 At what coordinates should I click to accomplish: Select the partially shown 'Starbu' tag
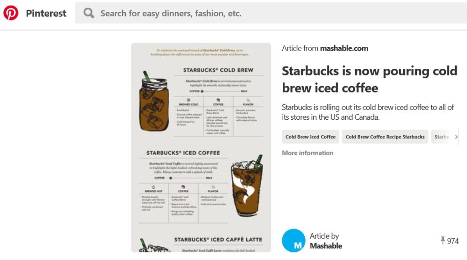[441, 137]
